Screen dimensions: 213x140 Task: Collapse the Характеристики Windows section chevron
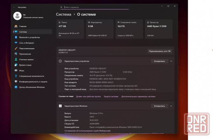[171, 106]
